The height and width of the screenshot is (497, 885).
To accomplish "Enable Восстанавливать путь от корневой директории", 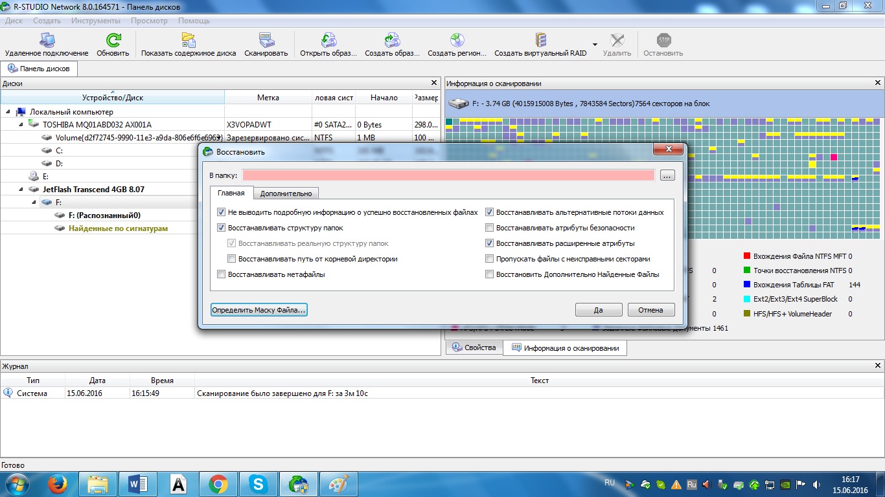I will point(232,259).
